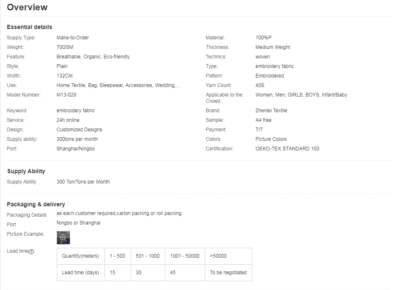Click 'To be negotiated' lead time cell
Screen dimensions: 397x290
coord(228,273)
